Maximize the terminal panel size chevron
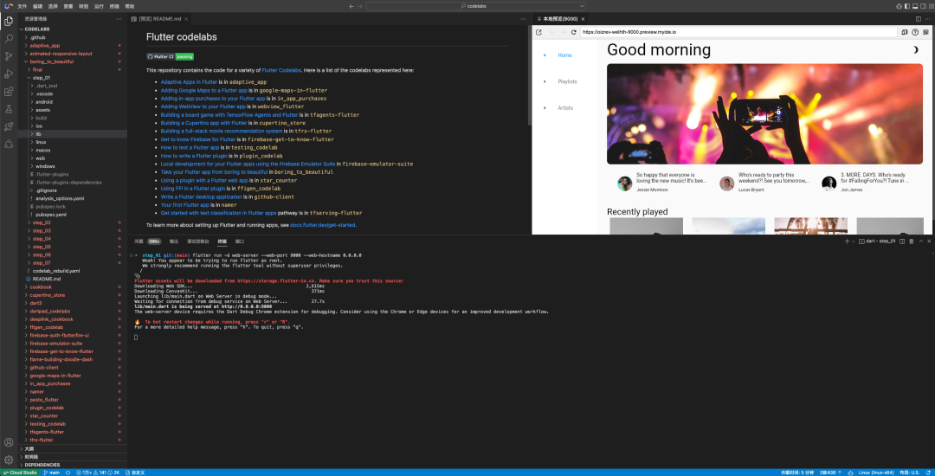The height and width of the screenshot is (476, 935). tap(920, 241)
